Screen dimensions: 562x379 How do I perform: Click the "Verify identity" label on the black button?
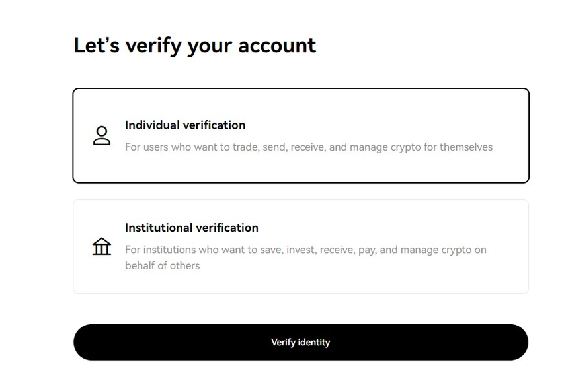300,342
